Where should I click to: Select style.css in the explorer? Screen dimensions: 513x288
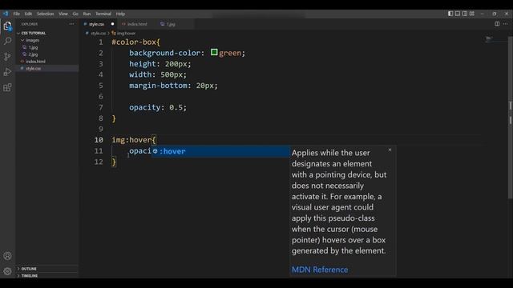click(x=47, y=68)
